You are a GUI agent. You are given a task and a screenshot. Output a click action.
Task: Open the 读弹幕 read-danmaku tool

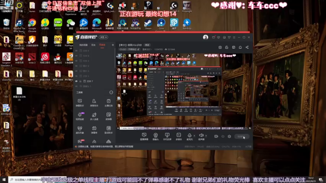point(108,116)
